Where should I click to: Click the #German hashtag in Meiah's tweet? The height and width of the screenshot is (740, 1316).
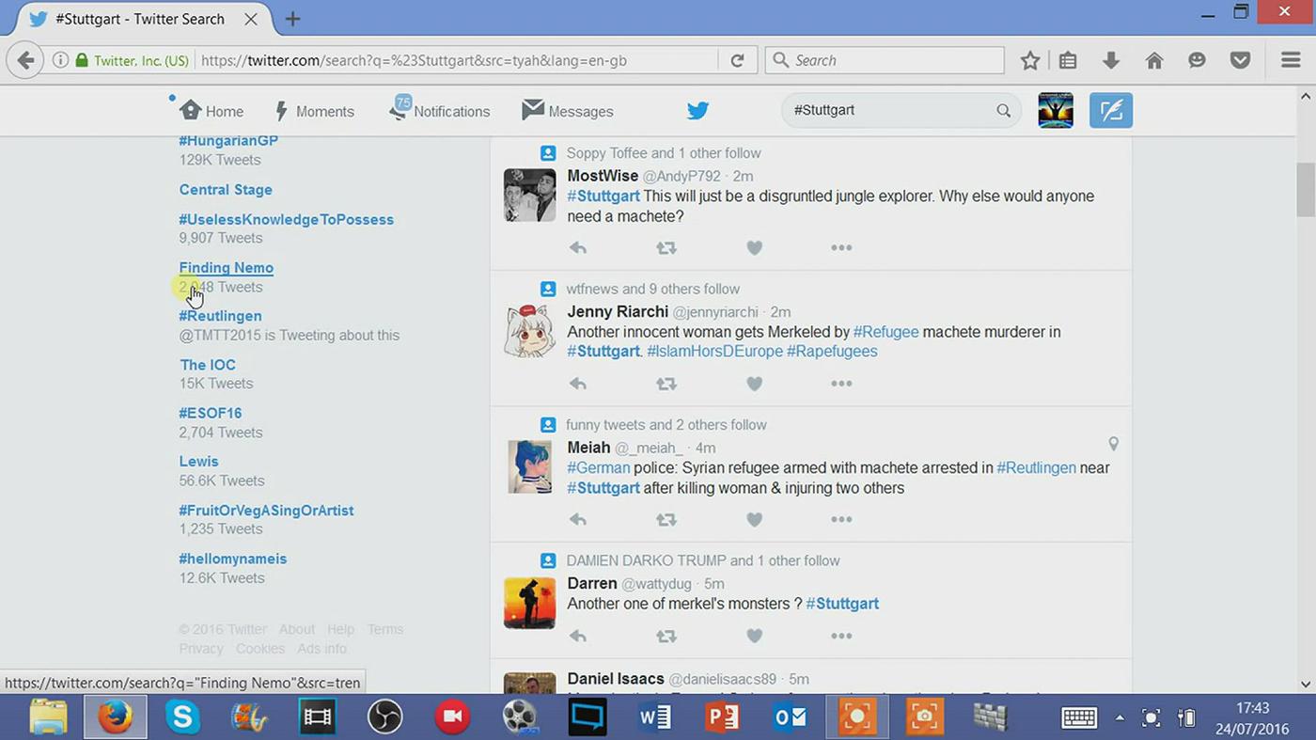tap(599, 468)
